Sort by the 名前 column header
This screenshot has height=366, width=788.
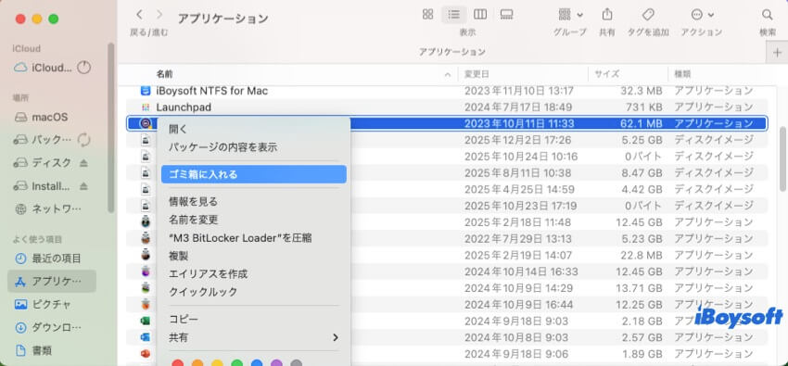point(164,74)
